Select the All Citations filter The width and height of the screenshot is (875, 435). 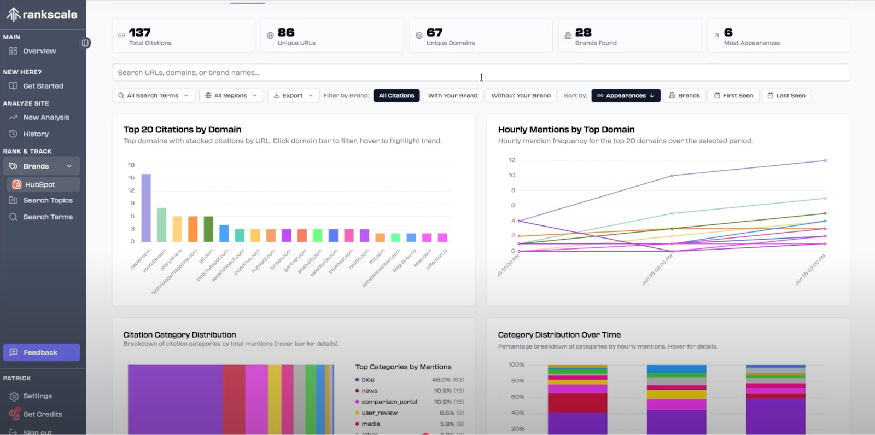(x=396, y=95)
